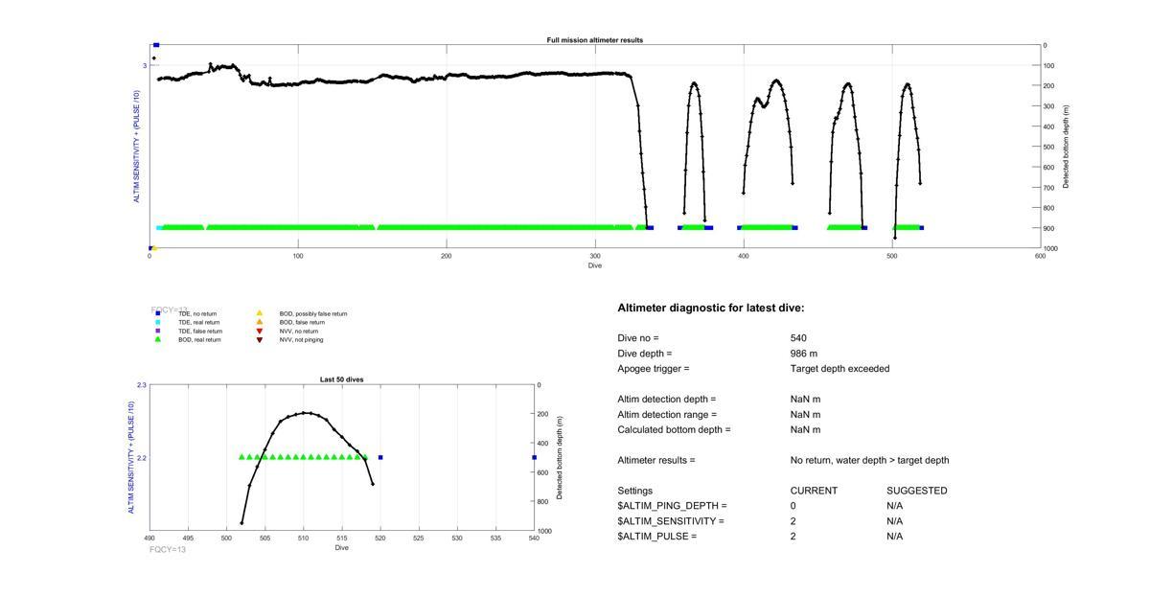Click the suggested N/A for $ALTIM_PULSE
This screenshot has width=1150, height=596.
[895, 537]
